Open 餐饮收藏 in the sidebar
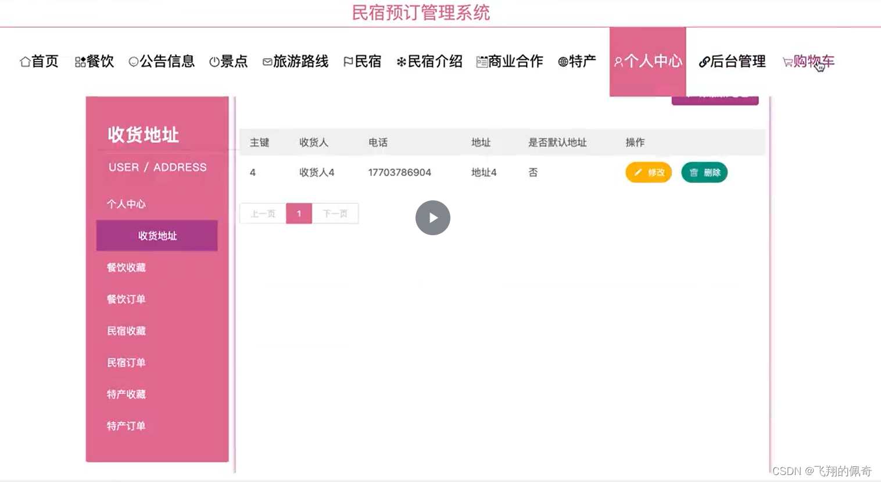Image resolution: width=881 pixels, height=482 pixels. [x=126, y=268]
